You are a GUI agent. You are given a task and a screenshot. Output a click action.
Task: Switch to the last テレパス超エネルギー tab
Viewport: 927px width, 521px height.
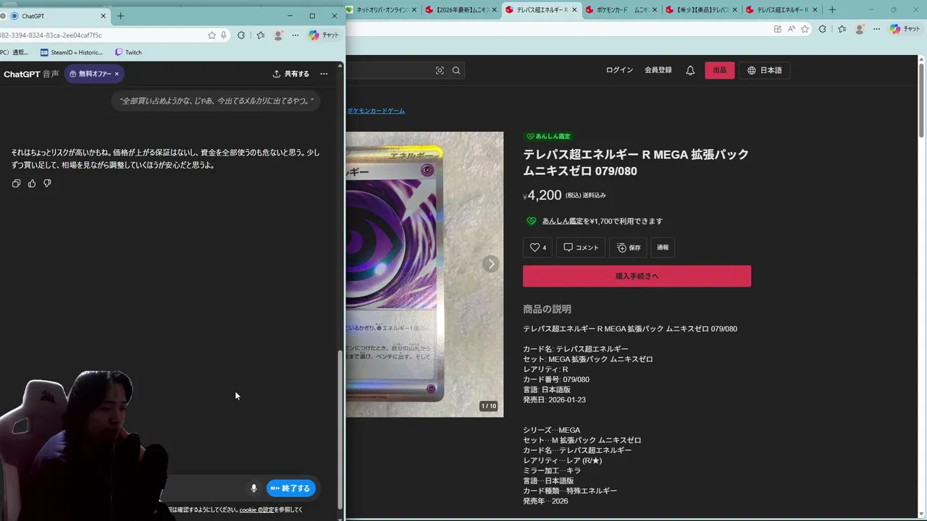click(781, 9)
